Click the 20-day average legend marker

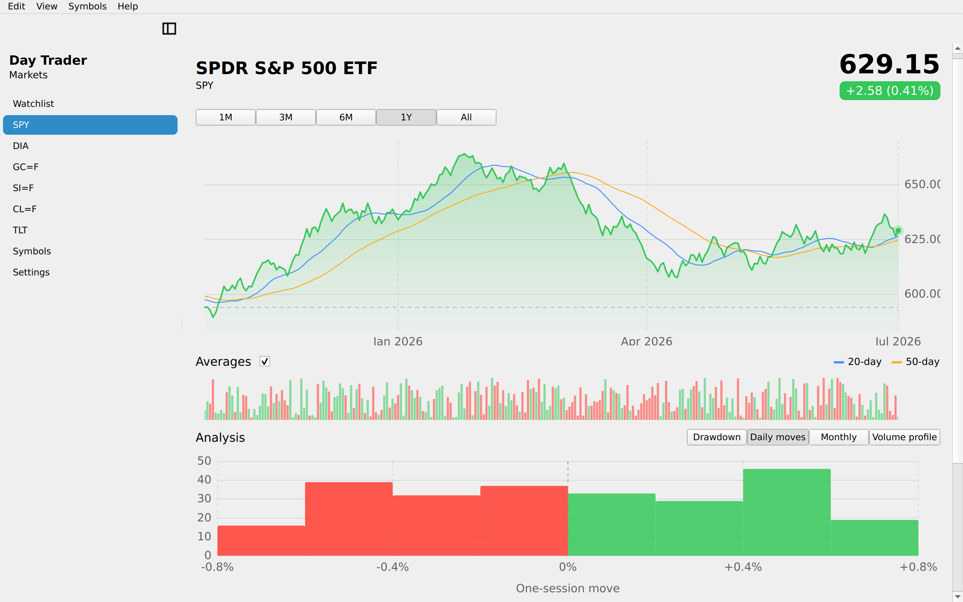point(838,362)
